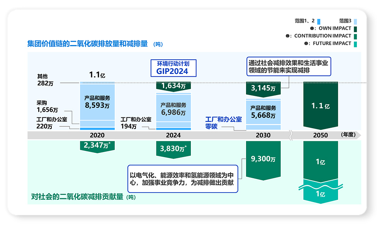Open the 环境行动计划 GIP2024 label box

pyautogui.click(x=173, y=68)
